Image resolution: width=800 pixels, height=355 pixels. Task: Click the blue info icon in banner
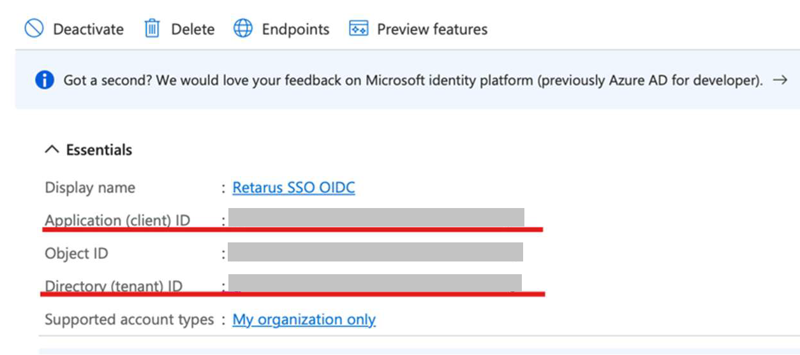pos(44,81)
